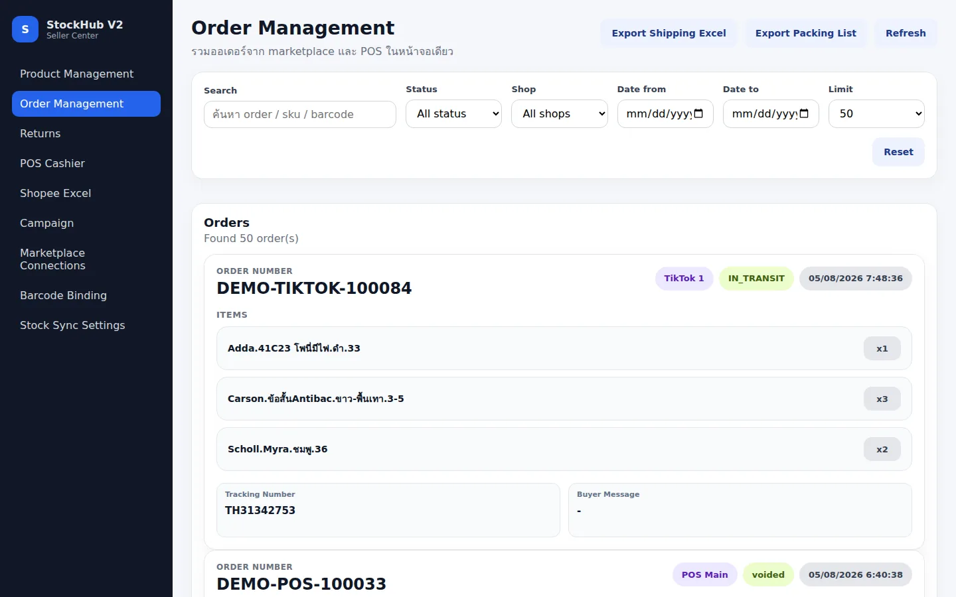Click the Seller Center subtitle
The image size is (956, 597).
click(x=72, y=36)
